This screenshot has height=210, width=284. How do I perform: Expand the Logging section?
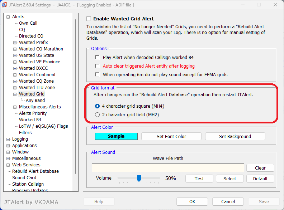(8, 139)
